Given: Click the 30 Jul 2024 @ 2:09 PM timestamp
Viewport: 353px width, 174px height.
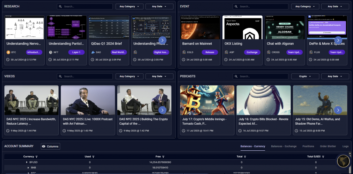Looking at the screenshot, I should pos(108,60).
